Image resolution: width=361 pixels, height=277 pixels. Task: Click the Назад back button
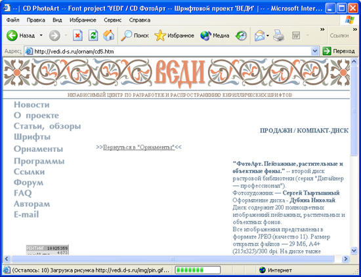tap(21, 35)
